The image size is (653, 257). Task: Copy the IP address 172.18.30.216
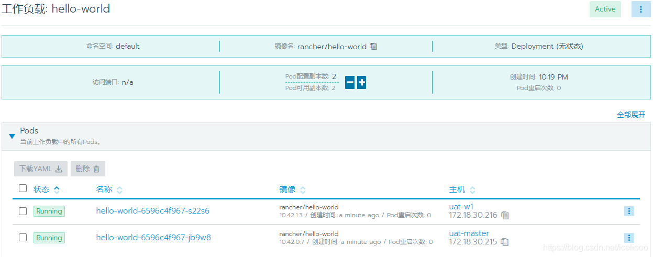[x=505, y=215]
